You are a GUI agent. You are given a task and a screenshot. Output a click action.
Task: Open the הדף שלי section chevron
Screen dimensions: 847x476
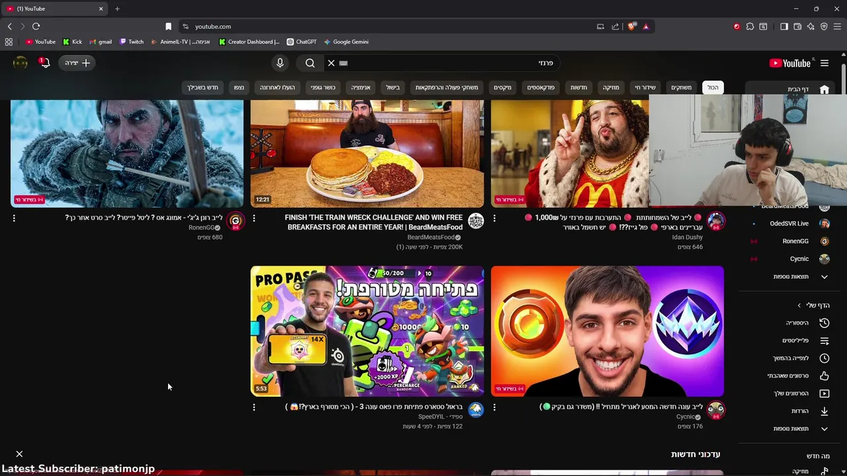pyautogui.click(x=799, y=305)
